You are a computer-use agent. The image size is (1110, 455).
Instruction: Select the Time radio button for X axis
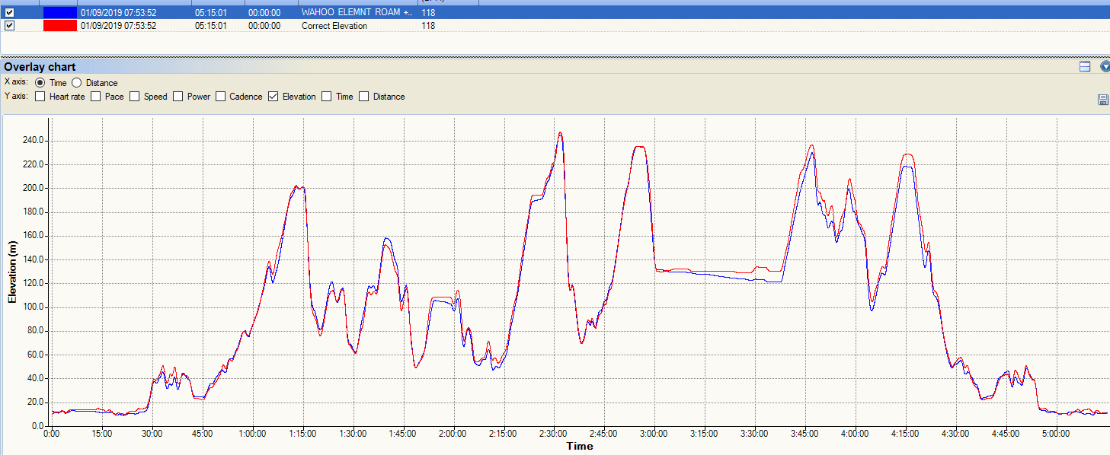click(x=40, y=83)
